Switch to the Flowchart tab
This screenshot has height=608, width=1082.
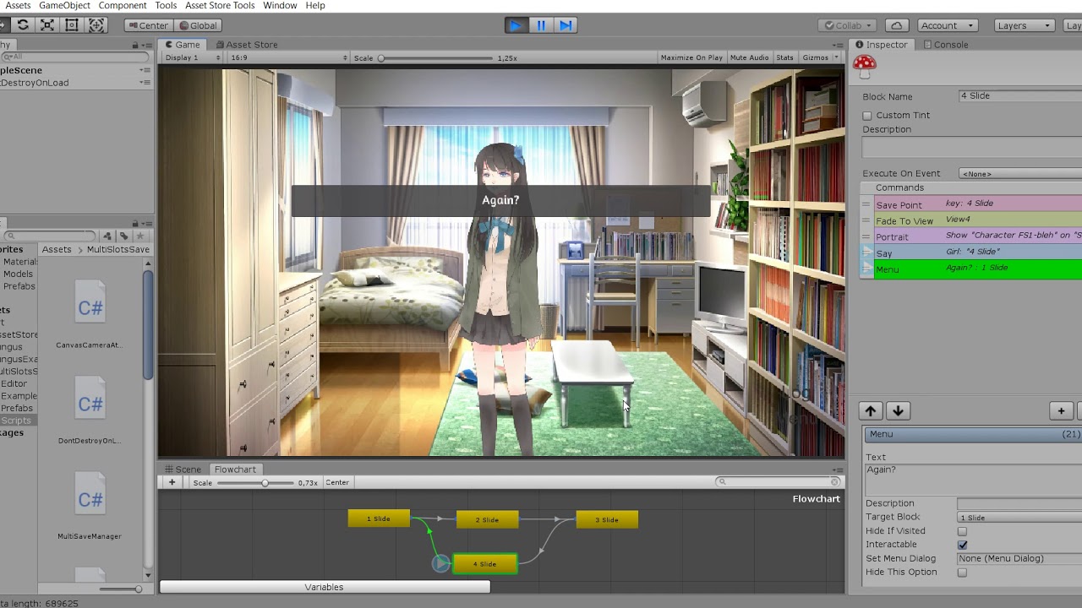click(x=235, y=470)
